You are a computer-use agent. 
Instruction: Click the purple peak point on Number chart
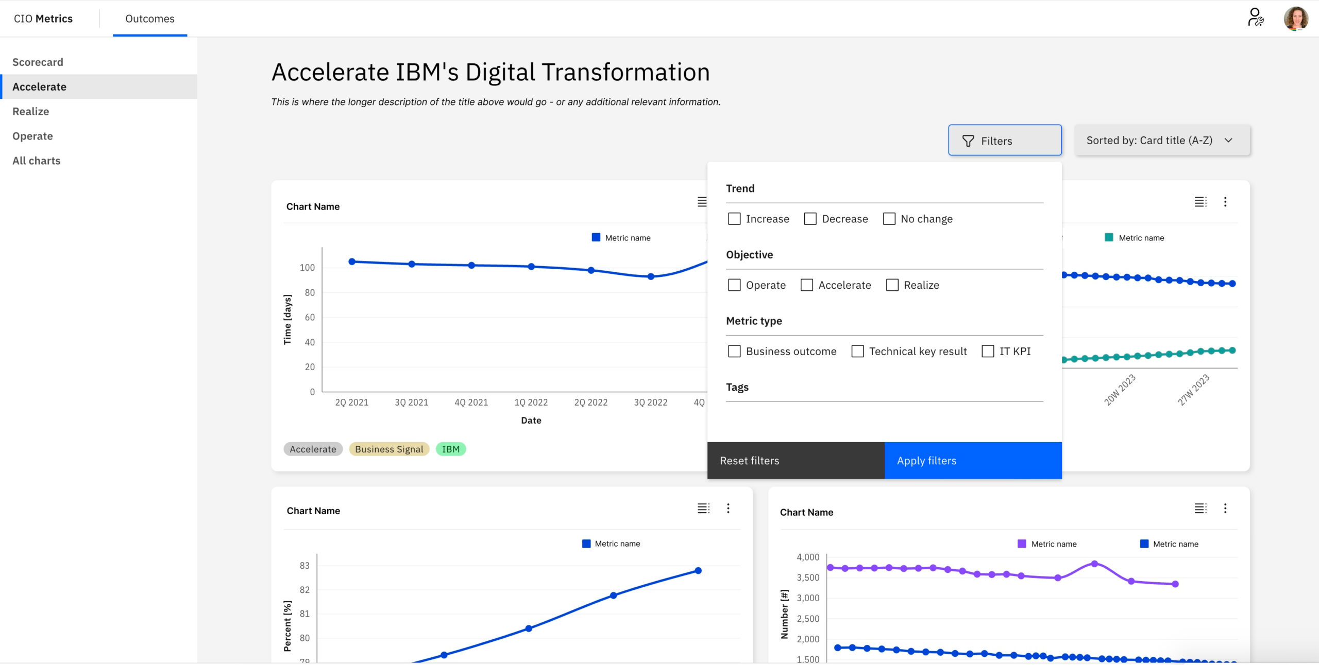click(1094, 564)
